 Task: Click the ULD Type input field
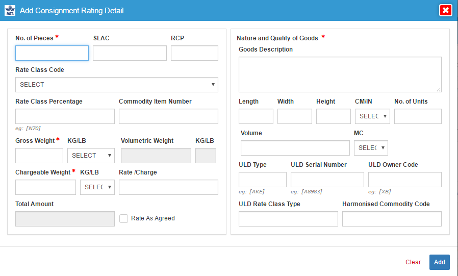[x=263, y=180]
